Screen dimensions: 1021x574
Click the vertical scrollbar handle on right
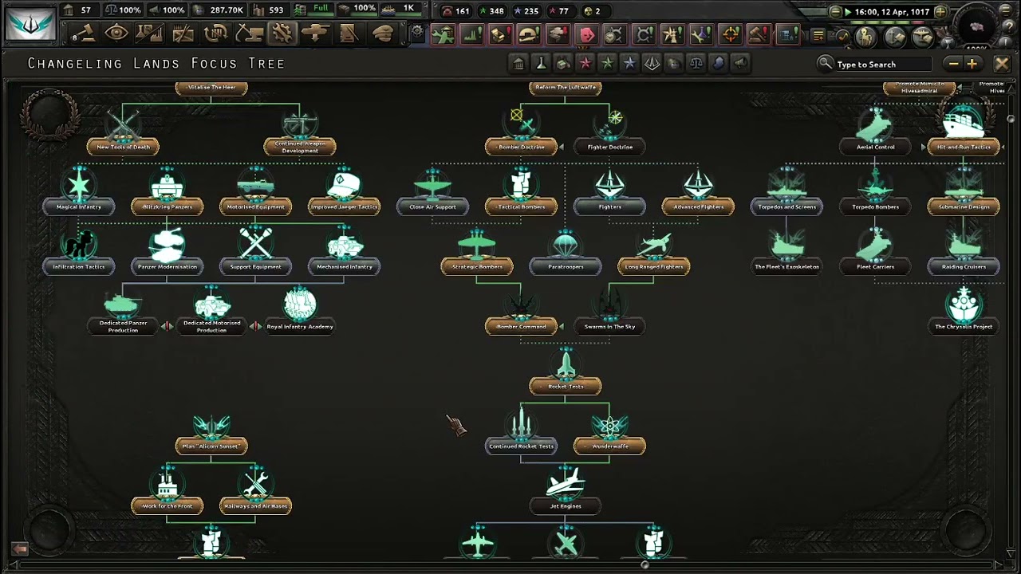pos(1011,120)
